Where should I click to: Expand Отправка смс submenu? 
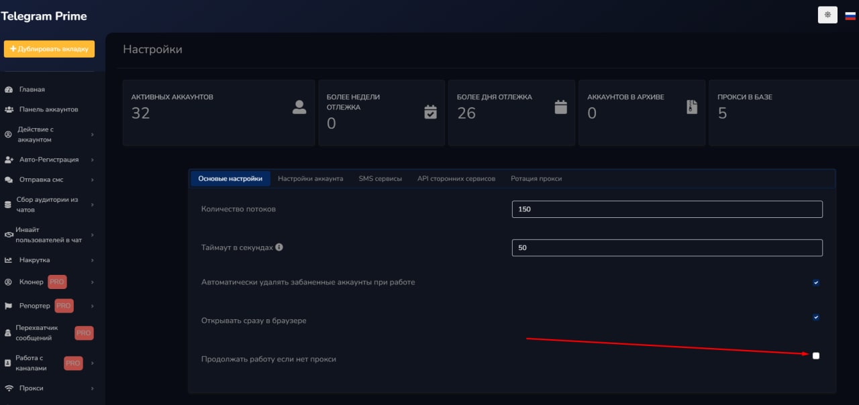coord(42,180)
